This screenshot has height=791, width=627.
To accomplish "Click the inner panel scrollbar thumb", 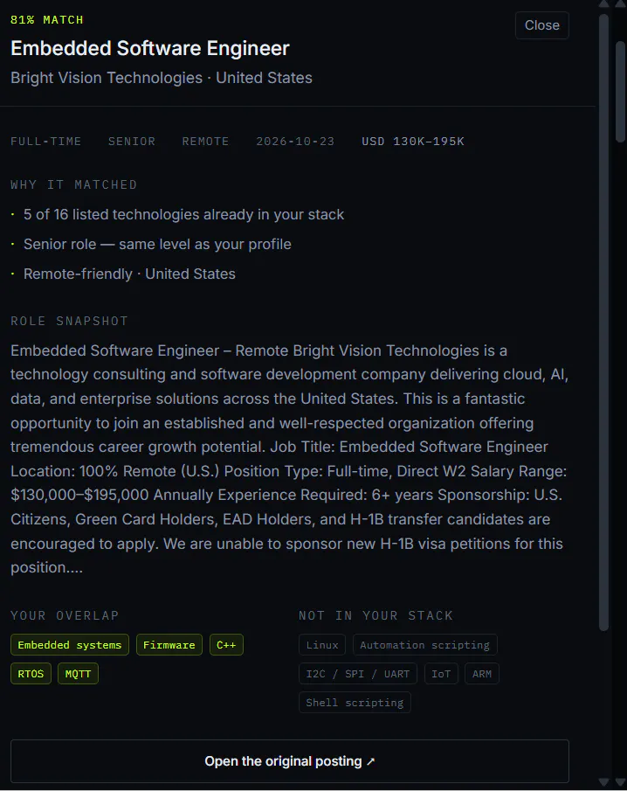I will point(603,323).
